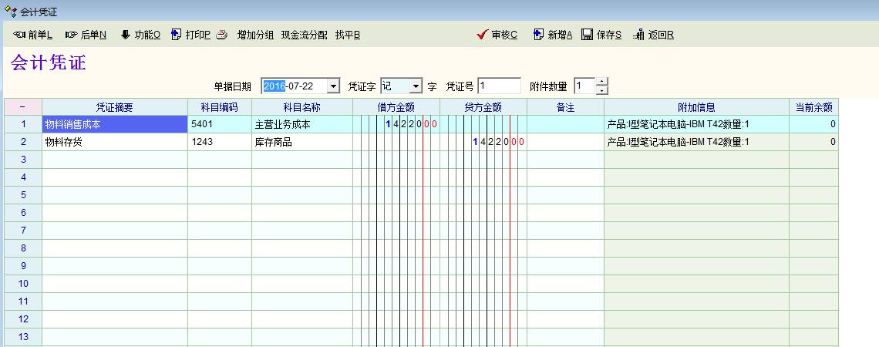
Task: Click the 返回 return icon
Action: [x=638, y=35]
